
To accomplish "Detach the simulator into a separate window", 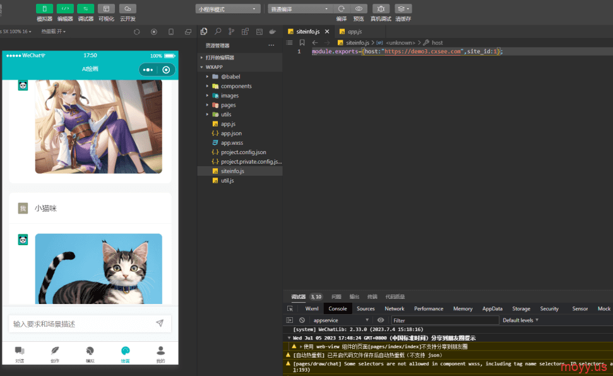I will click(x=188, y=32).
